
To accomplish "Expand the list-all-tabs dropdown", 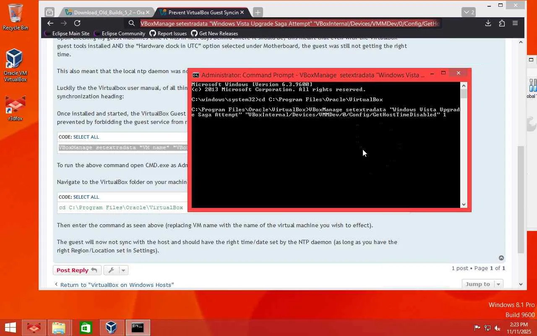I will point(469,12).
